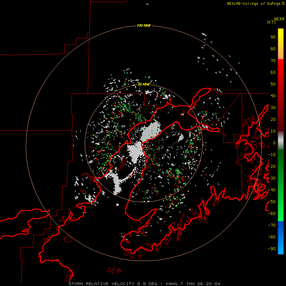The image size is (286, 286).
Task: Click the 10 value on velocity scale
Action: (273, 131)
